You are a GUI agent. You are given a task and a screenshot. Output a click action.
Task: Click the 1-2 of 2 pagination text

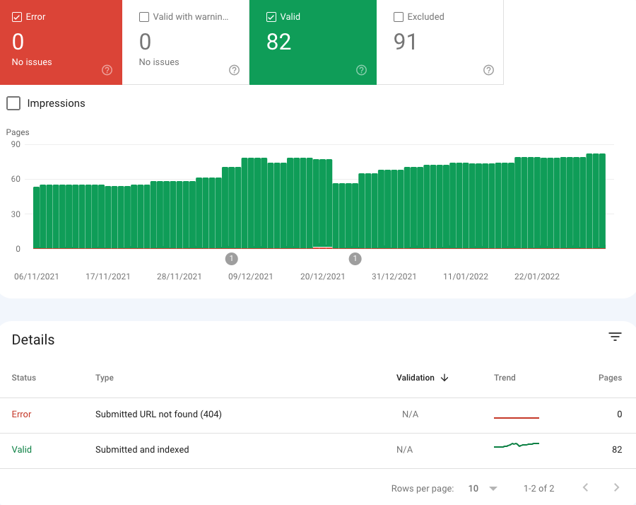(538, 488)
